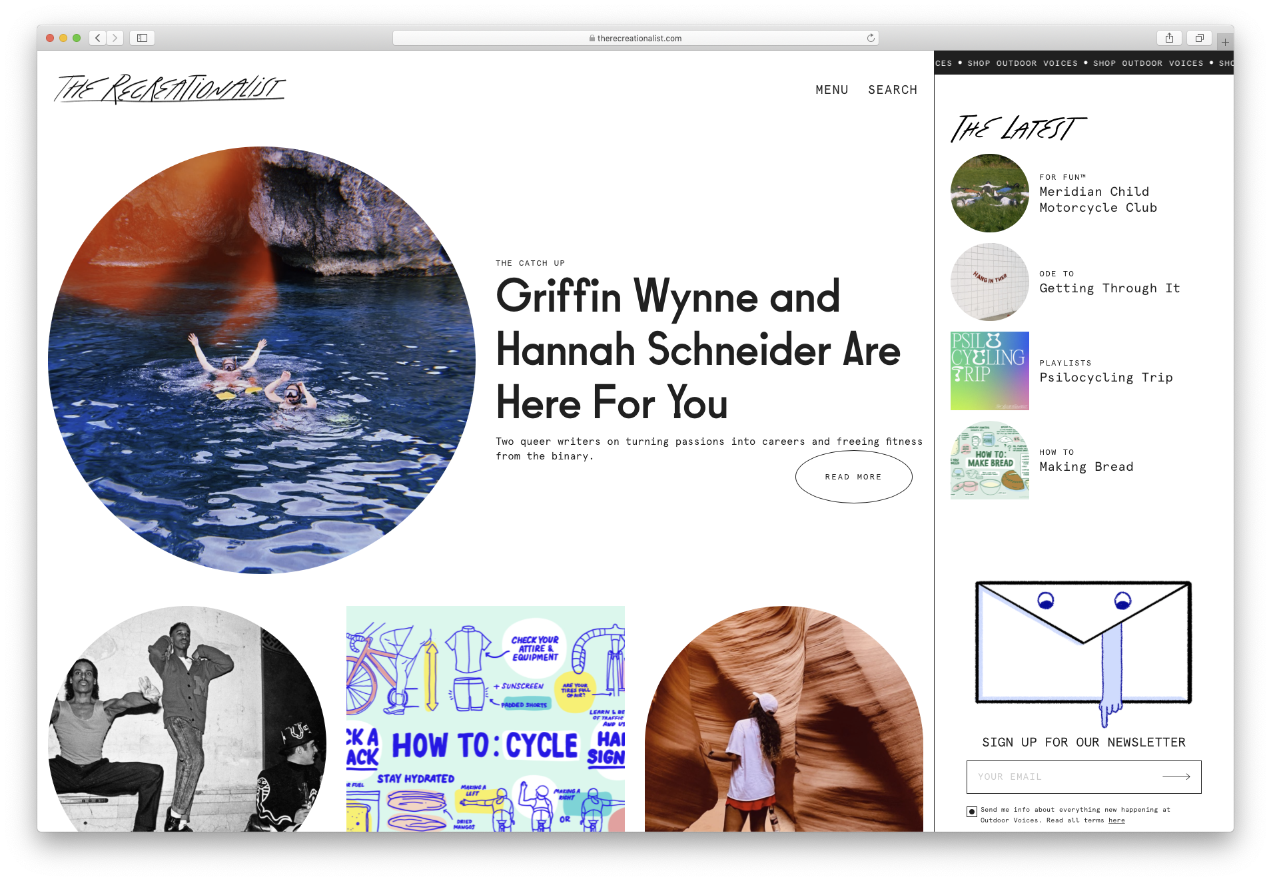Viewport: 1271px width, 881px height.
Task: Click The Recreationalist logo
Action: click(170, 89)
